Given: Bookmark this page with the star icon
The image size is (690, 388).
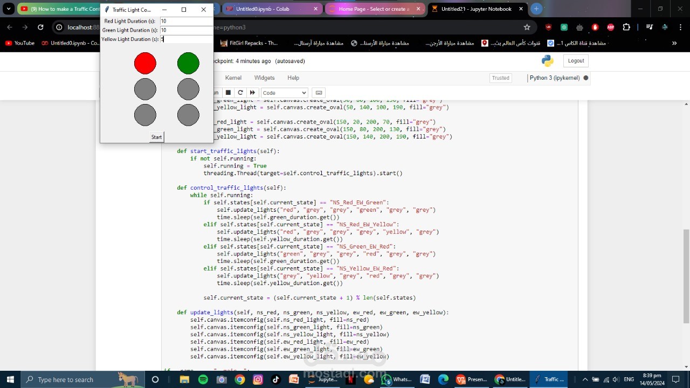Looking at the screenshot, I should click(527, 27).
